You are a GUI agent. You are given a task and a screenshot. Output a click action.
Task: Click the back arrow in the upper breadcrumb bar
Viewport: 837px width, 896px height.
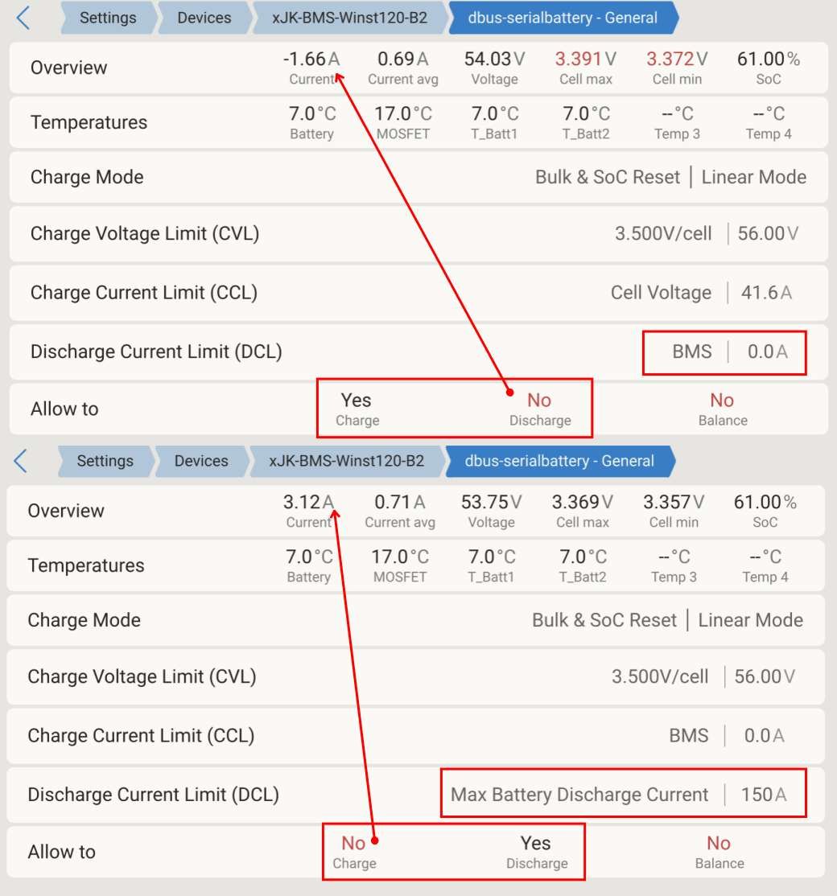click(x=23, y=18)
